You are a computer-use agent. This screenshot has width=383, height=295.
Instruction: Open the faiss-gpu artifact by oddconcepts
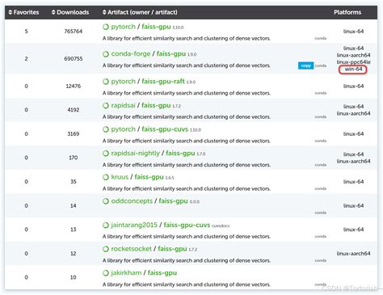pos(173,201)
